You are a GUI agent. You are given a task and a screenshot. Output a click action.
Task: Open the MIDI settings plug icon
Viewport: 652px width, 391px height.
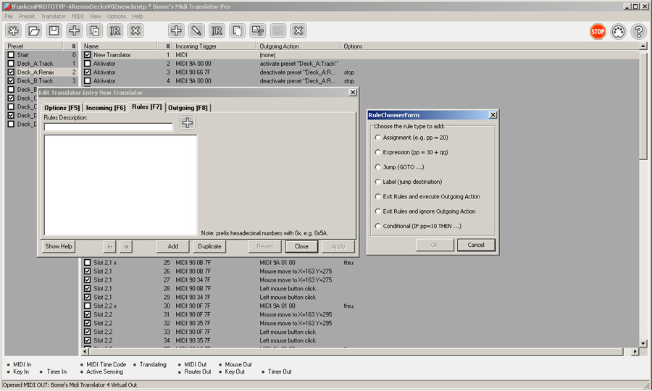tap(618, 31)
